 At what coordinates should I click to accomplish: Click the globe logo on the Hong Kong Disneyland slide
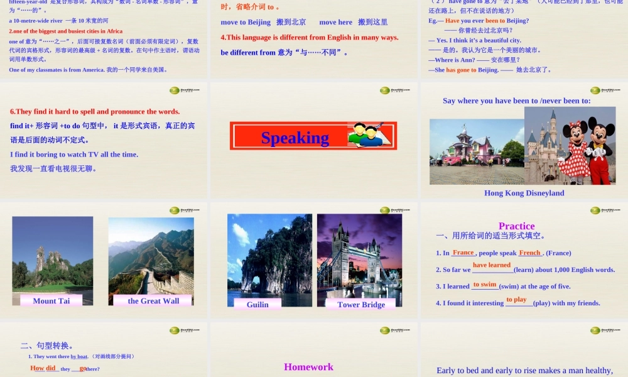click(x=595, y=90)
